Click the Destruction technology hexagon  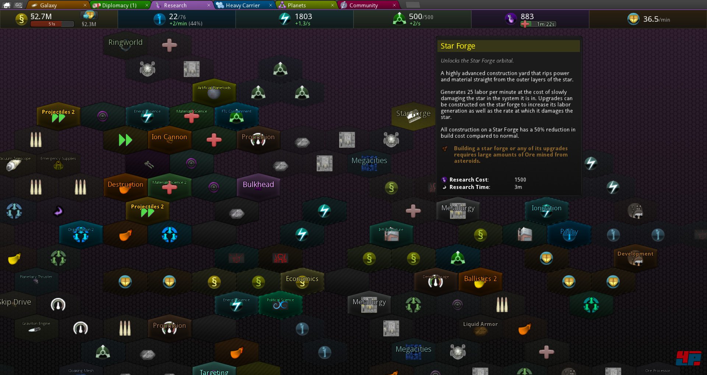coord(125,187)
